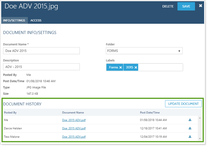The width and height of the screenshot is (208, 147).
Task: Switch to the Access tab
Action: click(x=36, y=20)
